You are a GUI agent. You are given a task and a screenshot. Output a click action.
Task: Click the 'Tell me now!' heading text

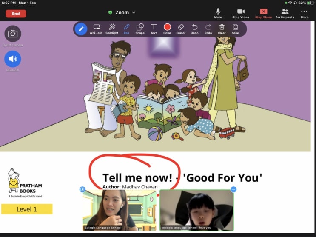click(x=137, y=178)
